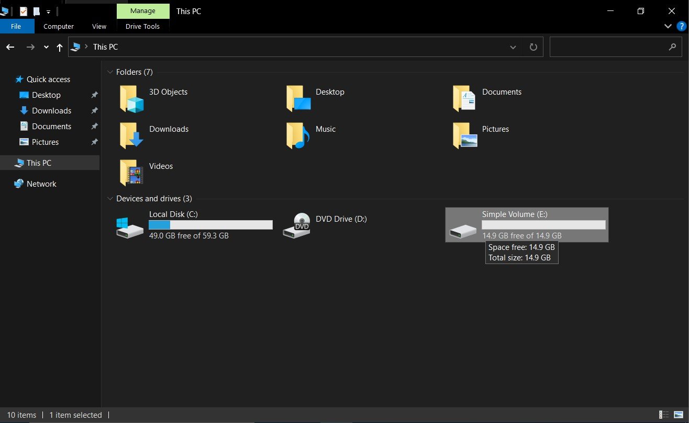Click the This PC icon in navigation pane
The height and width of the screenshot is (423, 689).
(19, 163)
